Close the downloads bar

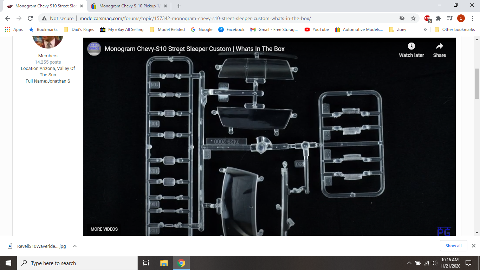tap(473, 246)
